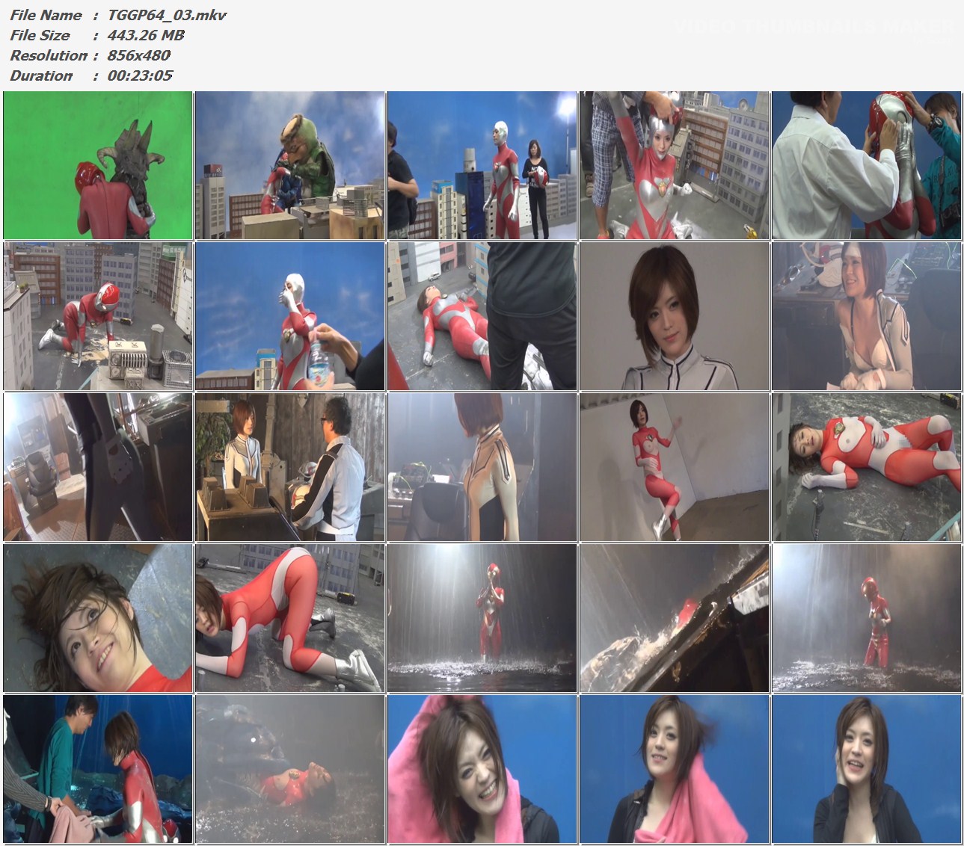This screenshot has width=964, height=846.
Task: Select the Duration value 00:23:05
Action: (140, 75)
